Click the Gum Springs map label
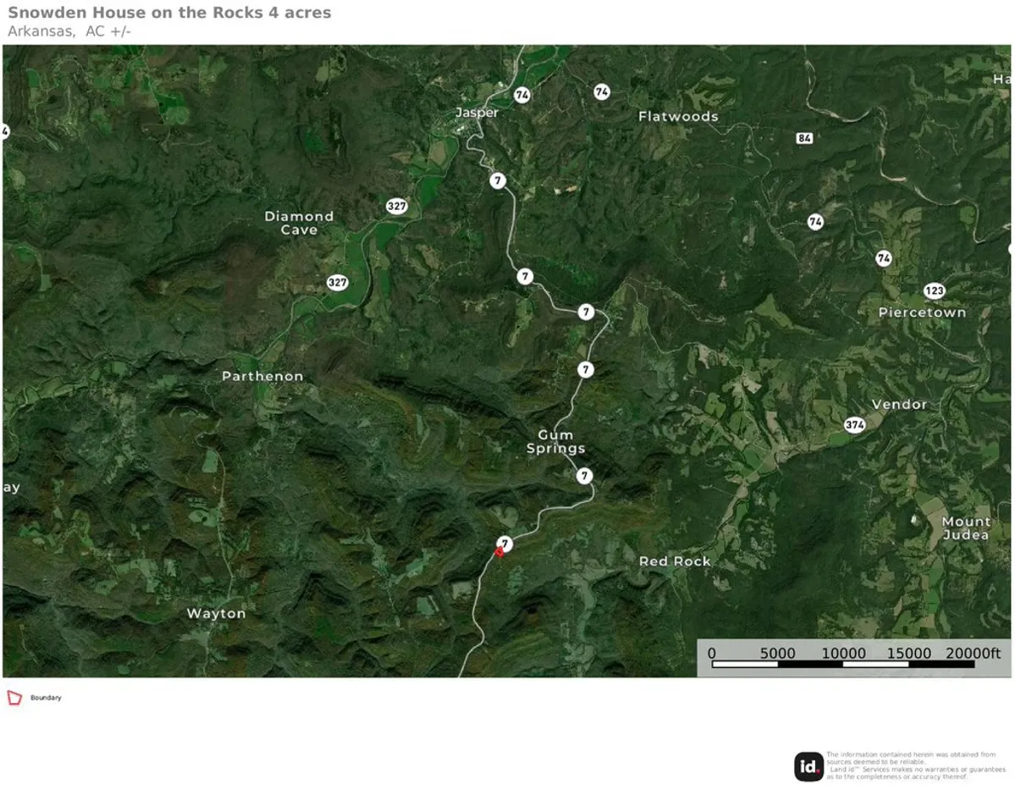1015x785 pixels. [x=555, y=441]
